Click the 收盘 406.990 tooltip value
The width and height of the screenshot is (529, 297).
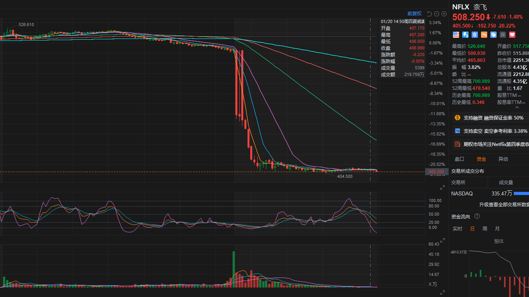(417, 48)
